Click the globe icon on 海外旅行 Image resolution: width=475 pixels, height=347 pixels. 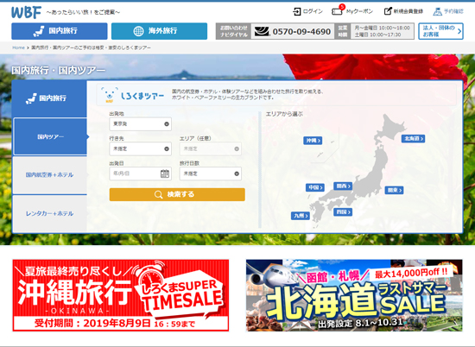click(138, 31)
